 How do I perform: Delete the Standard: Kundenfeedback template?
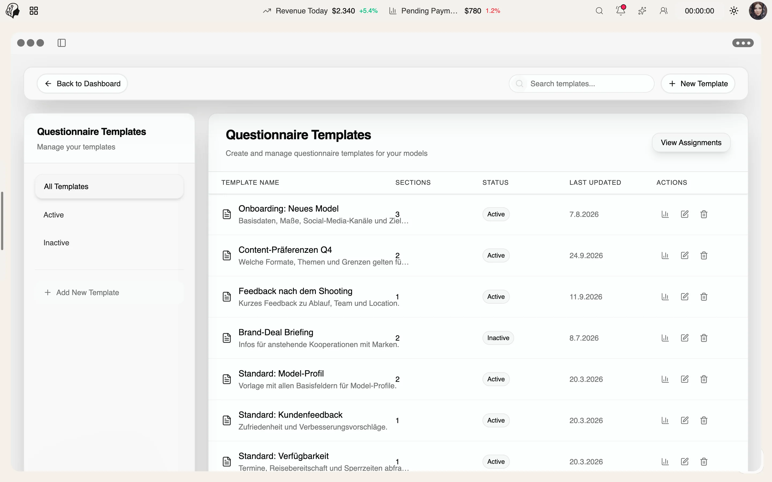[704, 420]
